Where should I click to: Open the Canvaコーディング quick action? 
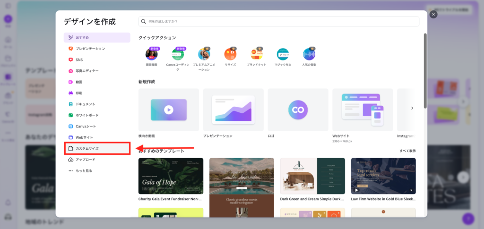point(178,54)
